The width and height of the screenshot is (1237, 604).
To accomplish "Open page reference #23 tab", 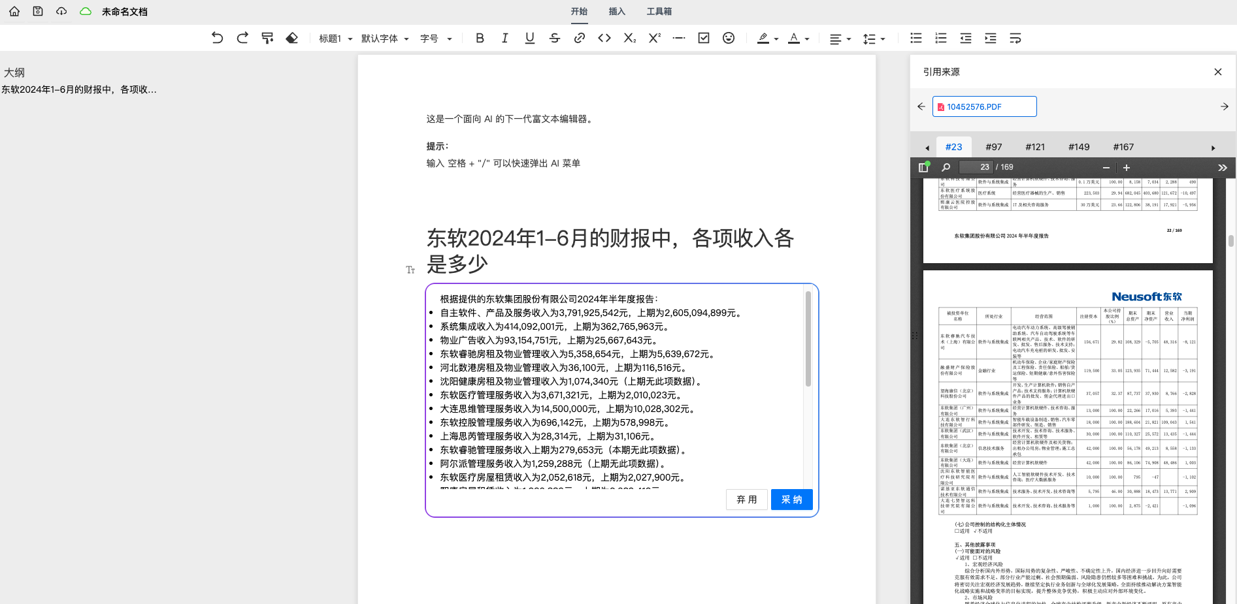I will point(954,147).
